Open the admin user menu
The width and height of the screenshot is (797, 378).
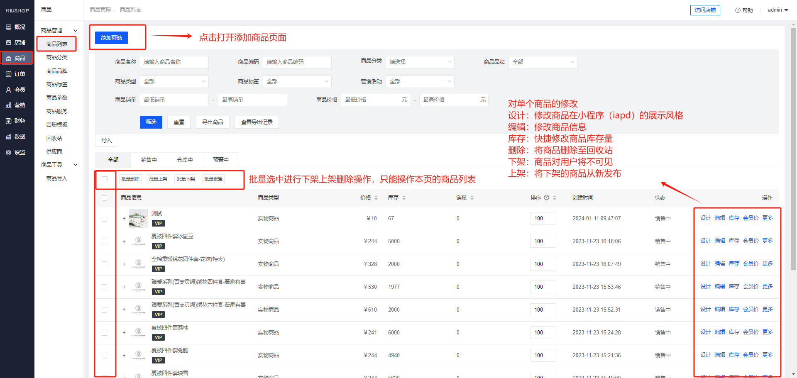tap(777, 10)
